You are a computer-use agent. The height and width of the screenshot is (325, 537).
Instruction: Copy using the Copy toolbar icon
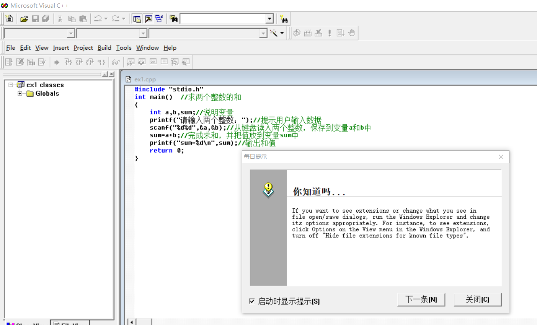click(x=71, y=18)
